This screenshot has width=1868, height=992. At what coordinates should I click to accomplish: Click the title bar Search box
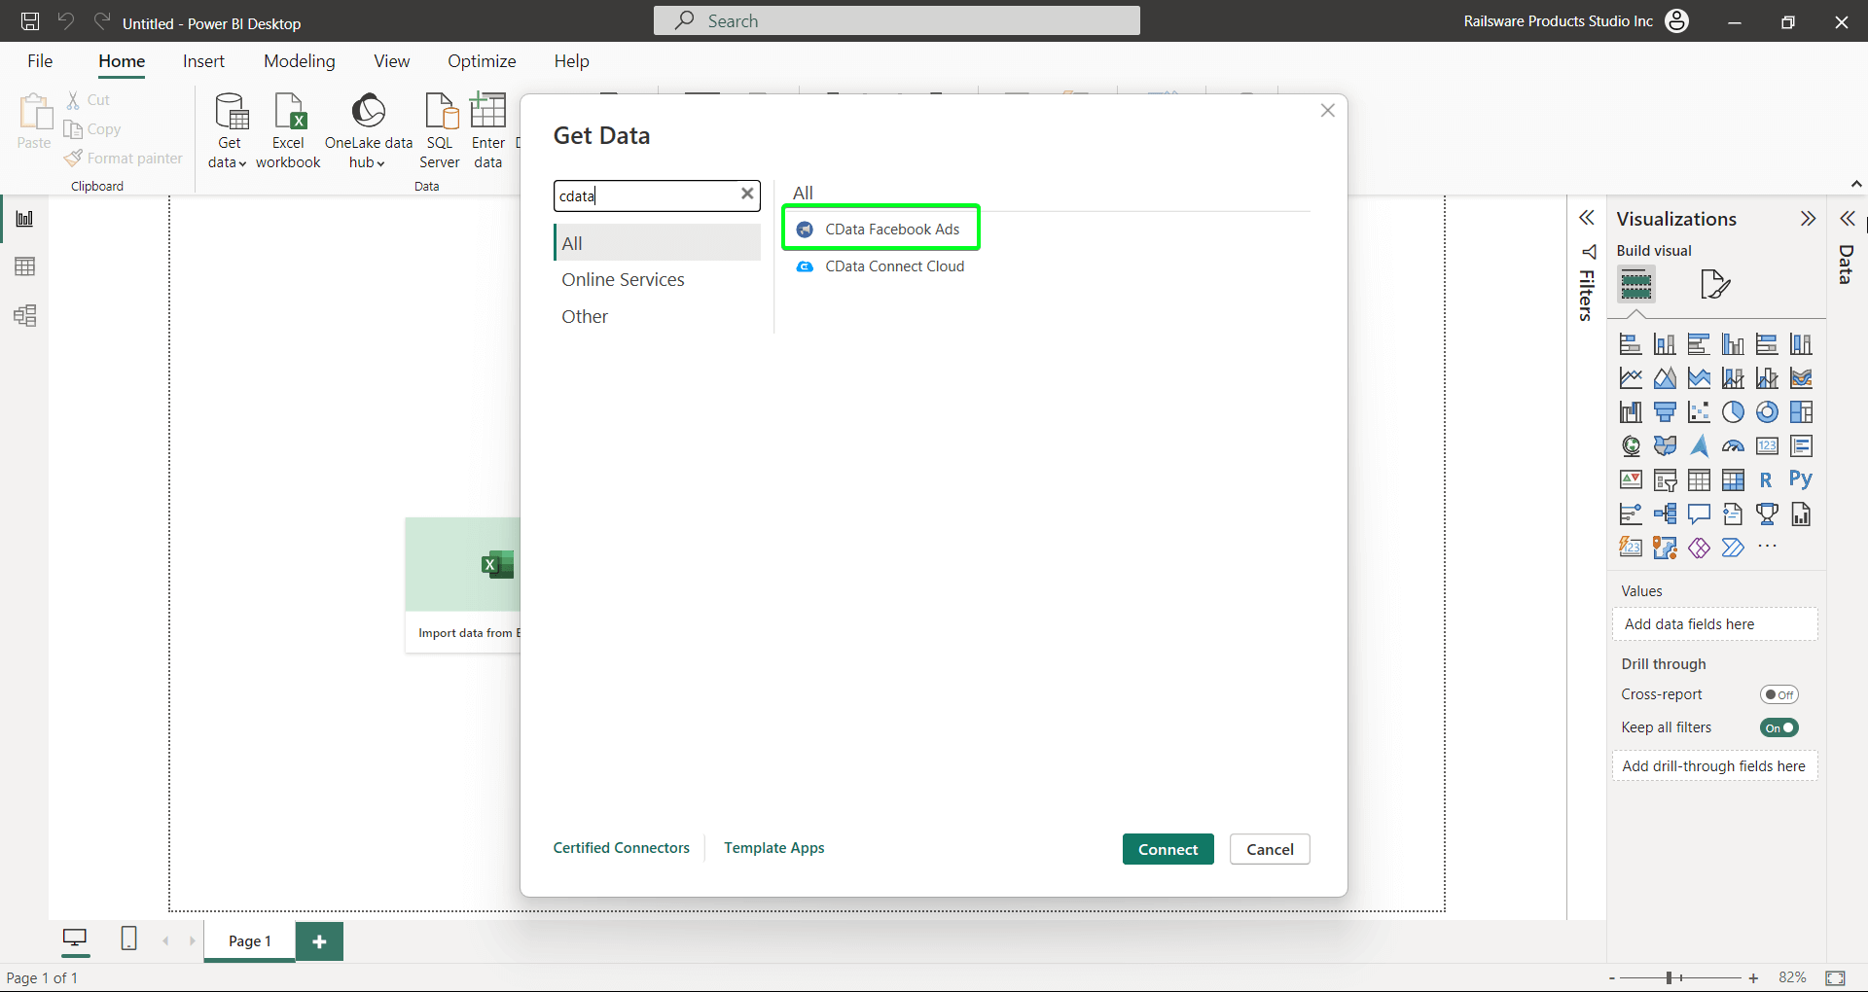tap(897, 20)
